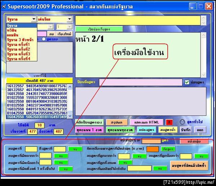Click the ออก exit button
Viewport: 216px width, 186px height.
tap(200, 130)
